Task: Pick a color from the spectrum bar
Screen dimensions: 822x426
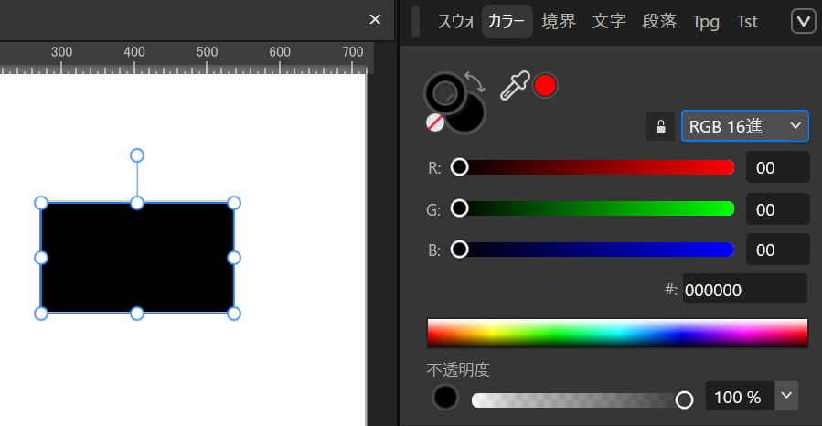Action: pyautogui.click(x=617, y=334)
